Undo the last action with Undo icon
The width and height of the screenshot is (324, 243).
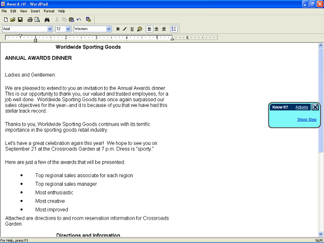click(x=79, y=20)
